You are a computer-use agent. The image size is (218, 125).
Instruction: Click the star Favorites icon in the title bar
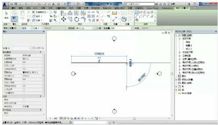pyautogui.click(x=165, y=4)
